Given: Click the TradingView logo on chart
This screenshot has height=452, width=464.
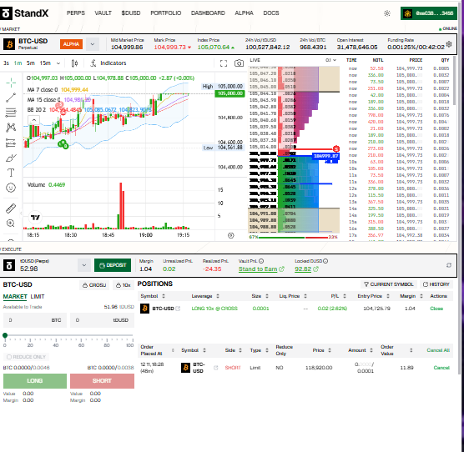Looking at the screenshot, I should point(35,218).
